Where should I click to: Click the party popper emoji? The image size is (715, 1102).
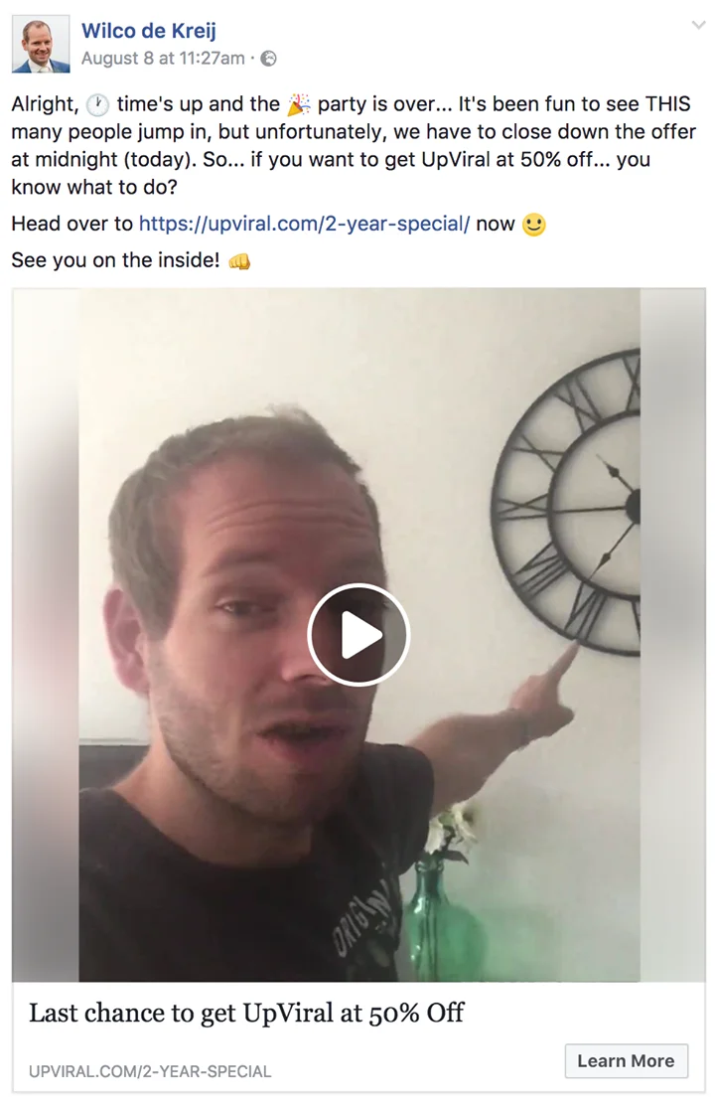[x=299, y=104]
